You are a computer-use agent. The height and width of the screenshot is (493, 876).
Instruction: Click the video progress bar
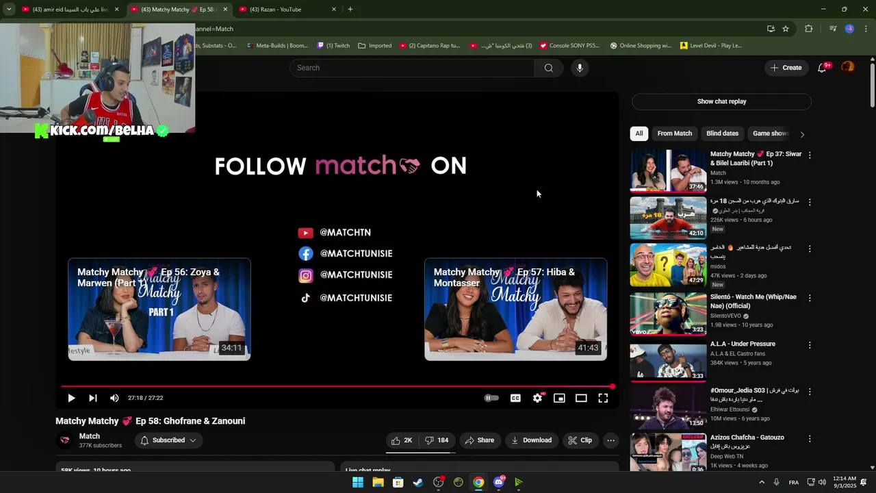pyautogui.click(x=337, y=386)
